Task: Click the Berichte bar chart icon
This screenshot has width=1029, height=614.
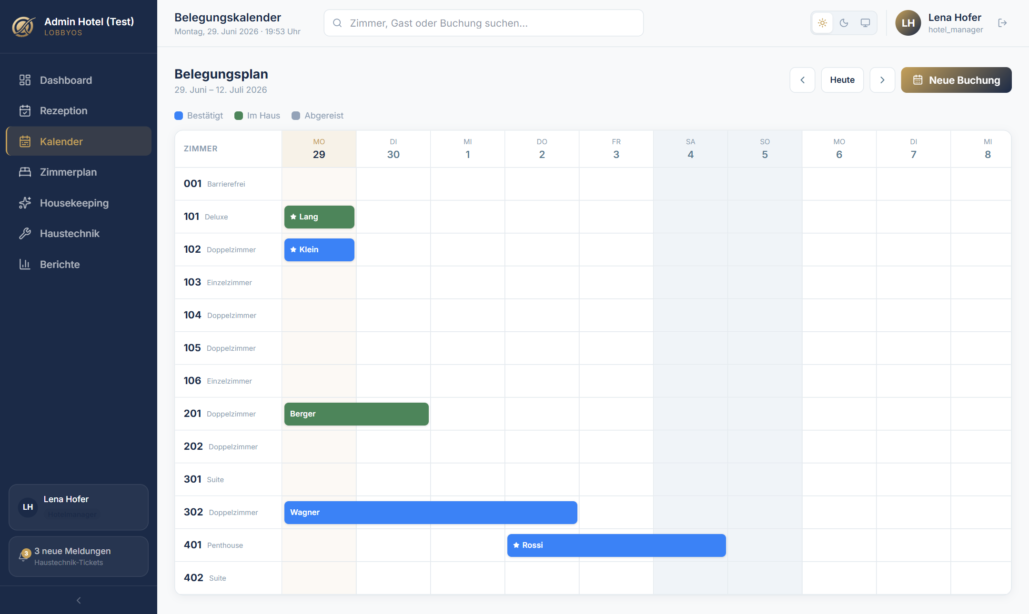Action: (x=25, y=264)
